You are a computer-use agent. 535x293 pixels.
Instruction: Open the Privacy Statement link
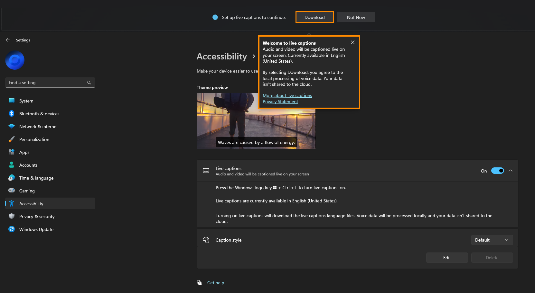pyautogui.click(x=280, y=102)
